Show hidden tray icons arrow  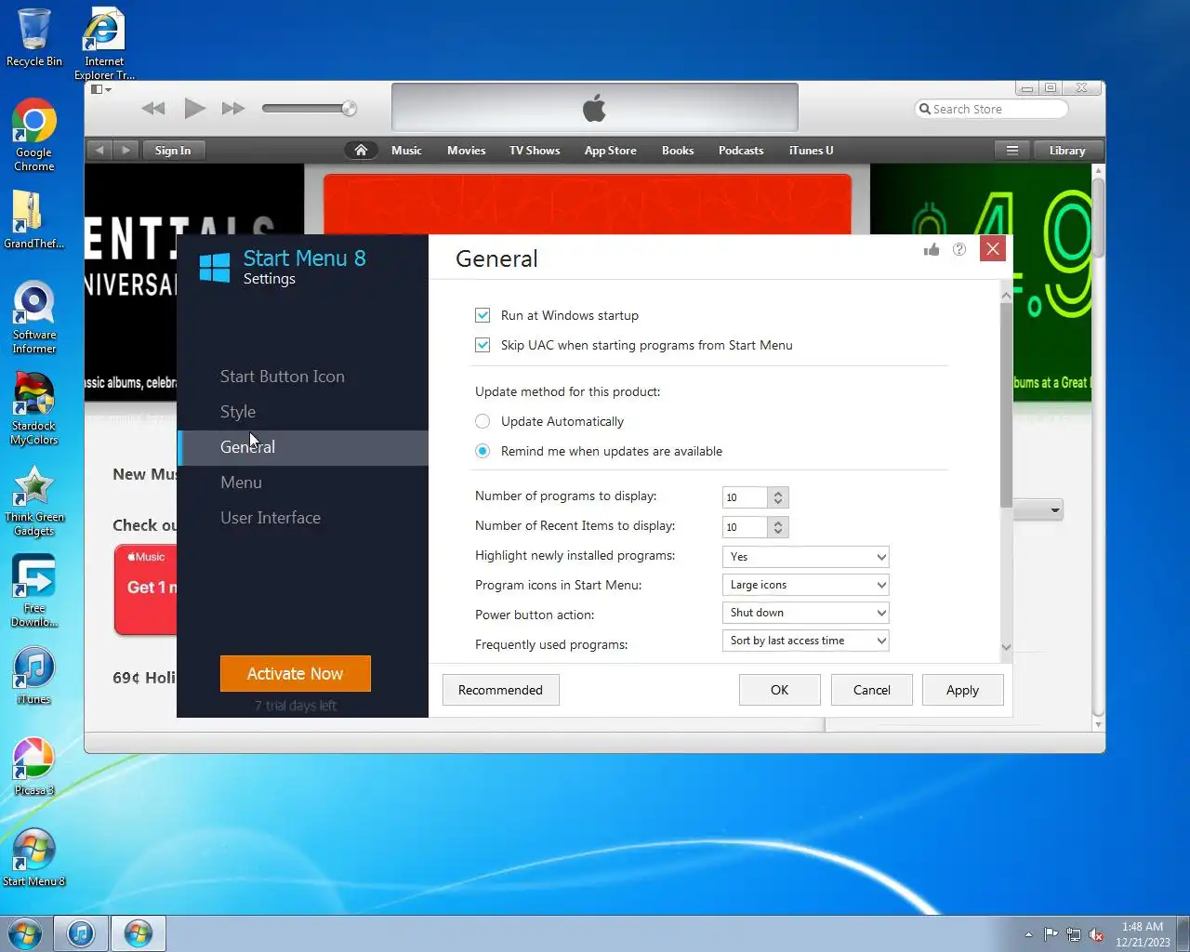click(x=1028, y=934)
